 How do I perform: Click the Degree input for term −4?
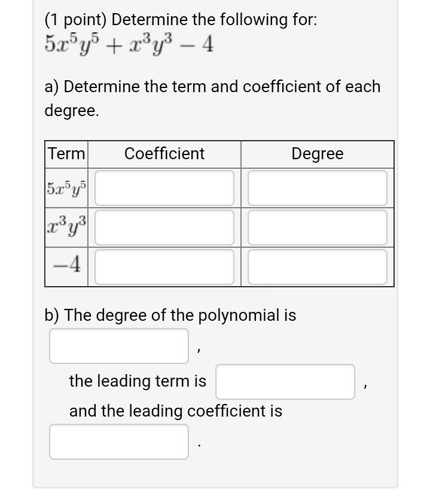[318, 266]
